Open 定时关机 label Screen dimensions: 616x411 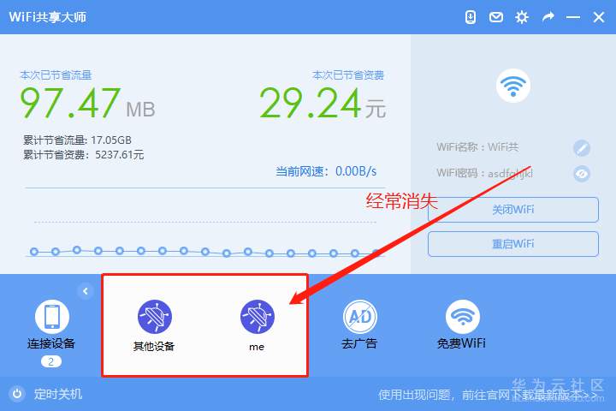(58, 394)
